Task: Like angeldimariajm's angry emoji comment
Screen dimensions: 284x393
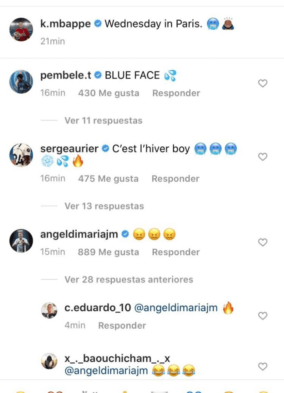Action: click(x=262, y=242)
